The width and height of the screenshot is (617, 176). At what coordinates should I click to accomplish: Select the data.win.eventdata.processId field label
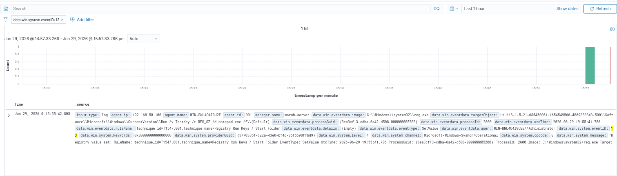click(451, 122)
